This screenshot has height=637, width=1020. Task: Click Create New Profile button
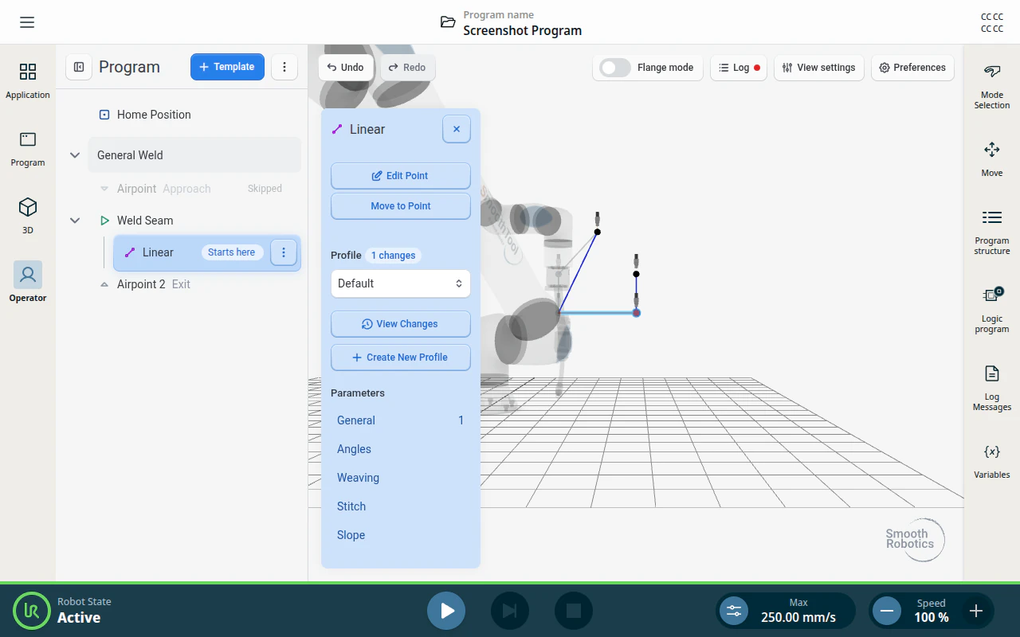point(401,358)
